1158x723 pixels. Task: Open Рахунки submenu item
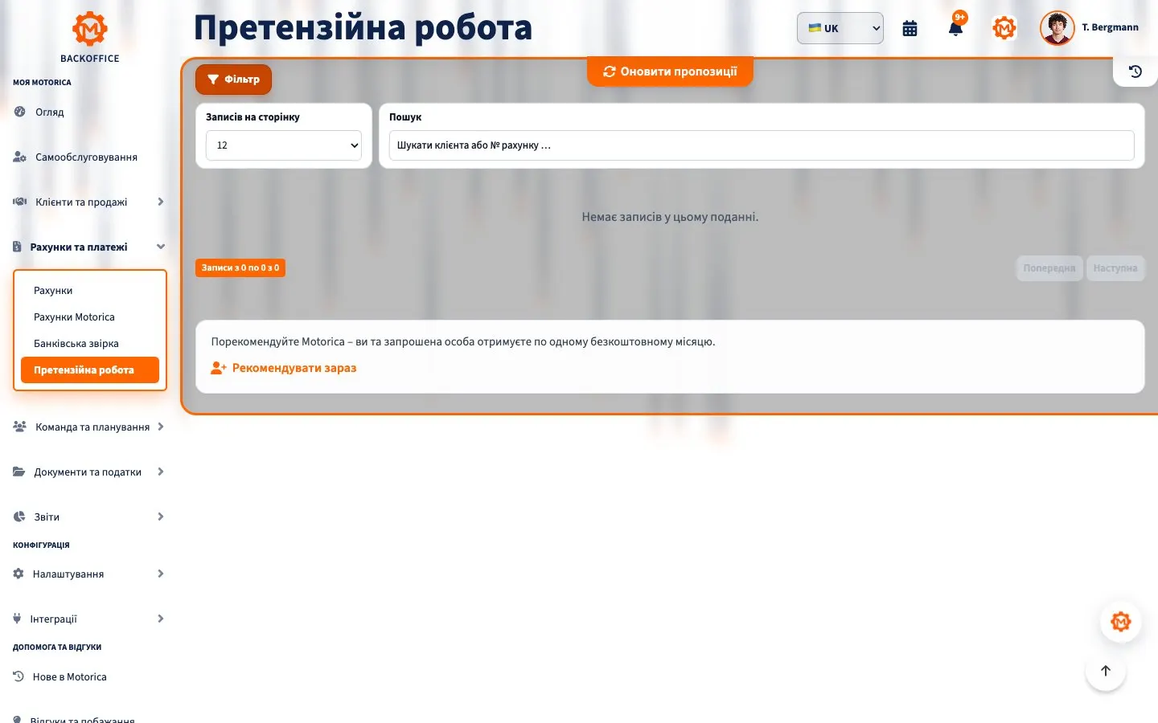point(90,291)
